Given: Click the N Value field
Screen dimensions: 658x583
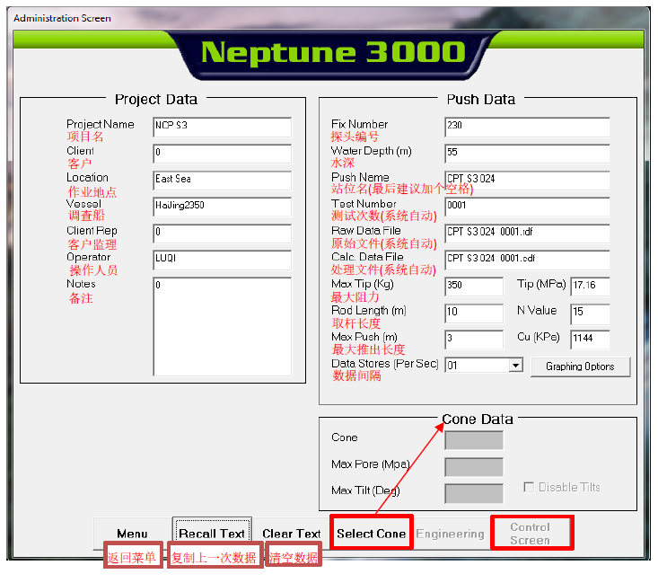Looking at the screenshot, I should coord(590,314).
